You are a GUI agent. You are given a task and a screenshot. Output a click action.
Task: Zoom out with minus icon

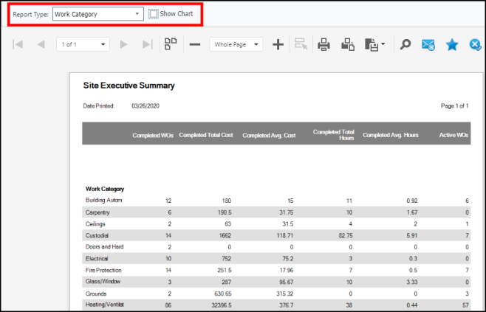click(x=195, y=44)
